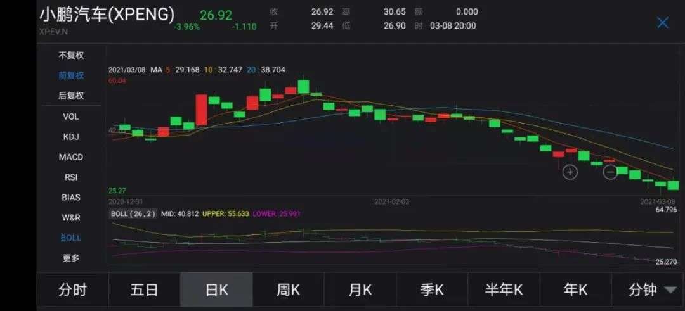Click the -3.96% change percentage

(187, 27)
